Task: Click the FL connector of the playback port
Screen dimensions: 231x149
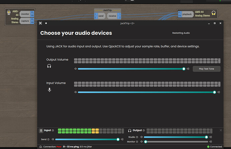Action: [179, 13]
